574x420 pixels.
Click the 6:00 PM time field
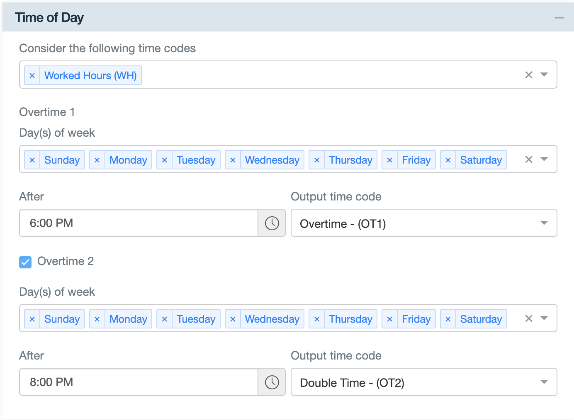(137, 223)
